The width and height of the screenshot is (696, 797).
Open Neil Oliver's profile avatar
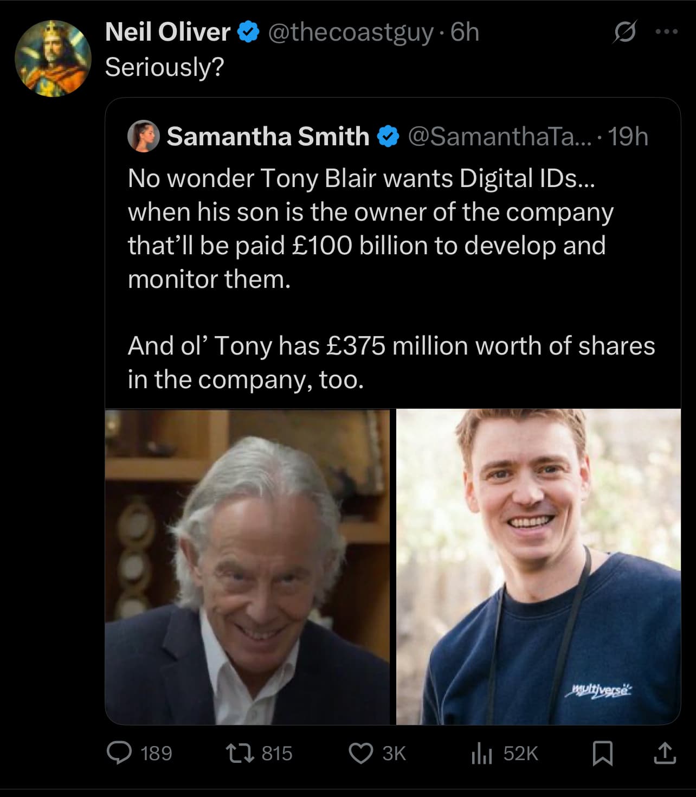pos(53,59)
